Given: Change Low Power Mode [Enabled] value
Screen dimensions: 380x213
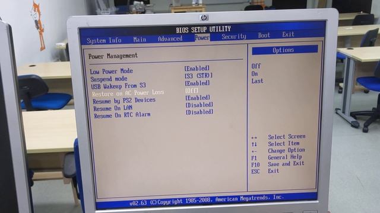Looking at the screenshot, I should click(x=197, y=69).
